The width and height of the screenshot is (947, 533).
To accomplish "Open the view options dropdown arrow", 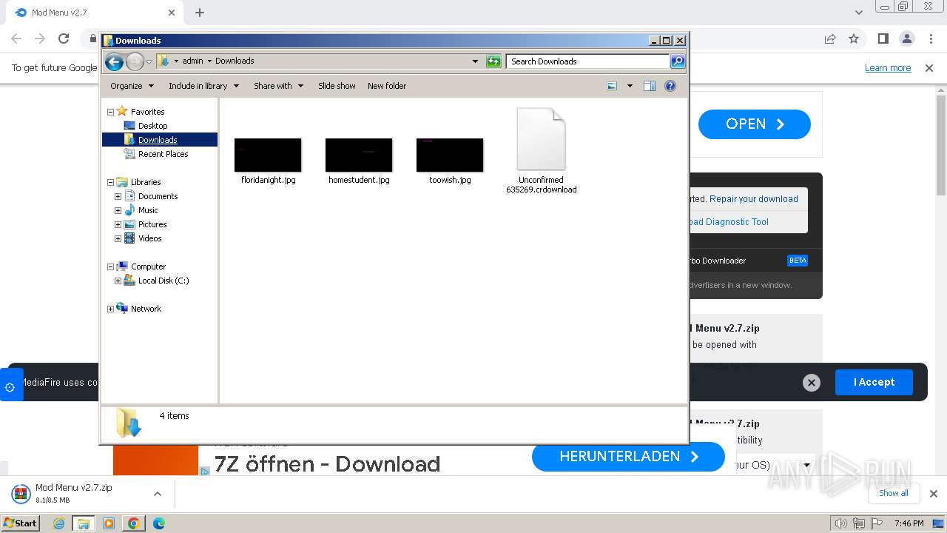I will click(x=630, y=86).
